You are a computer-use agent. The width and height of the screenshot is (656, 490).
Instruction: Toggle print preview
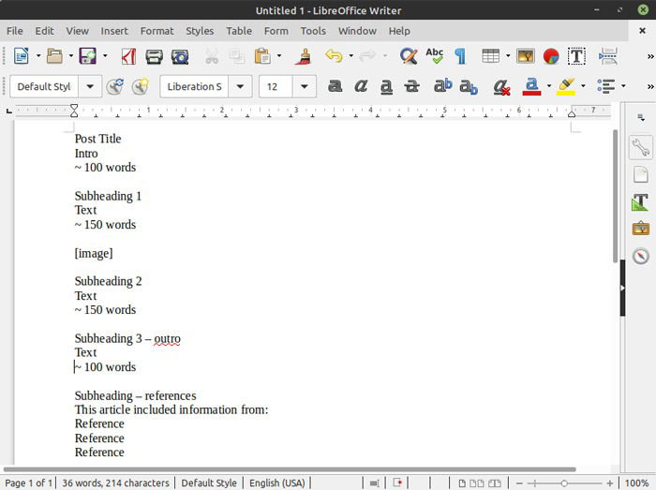point(180,56)
